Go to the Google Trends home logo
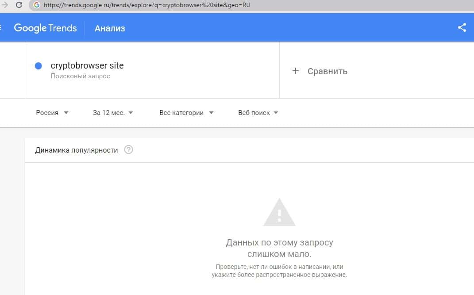The height and width of the screenshot is (295, 474). [45, 28]
